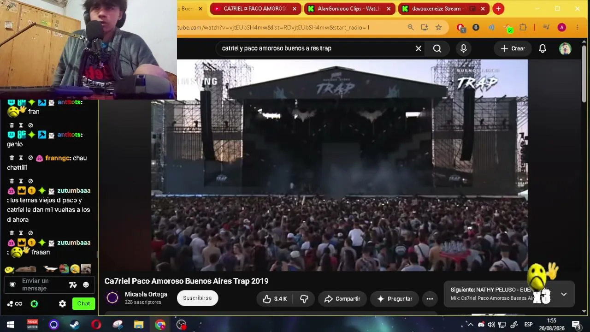Click the browser address bar URL
Viewport: 590px width, 332px height.
point(273,28)
